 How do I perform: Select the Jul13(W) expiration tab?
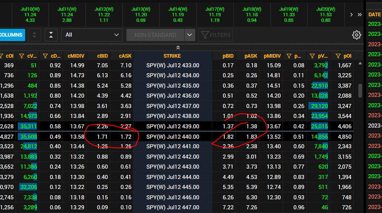(x=141, y=15)
